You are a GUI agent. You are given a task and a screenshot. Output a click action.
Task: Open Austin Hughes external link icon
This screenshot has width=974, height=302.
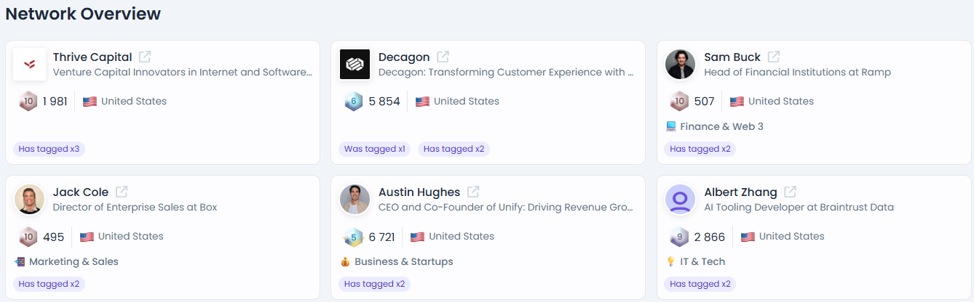click(473, 192)
